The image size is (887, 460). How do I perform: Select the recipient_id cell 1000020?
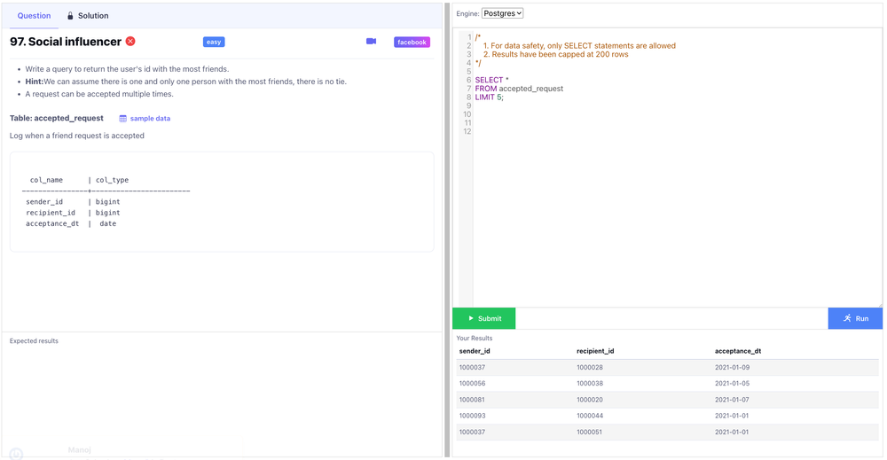click(590, 400)
